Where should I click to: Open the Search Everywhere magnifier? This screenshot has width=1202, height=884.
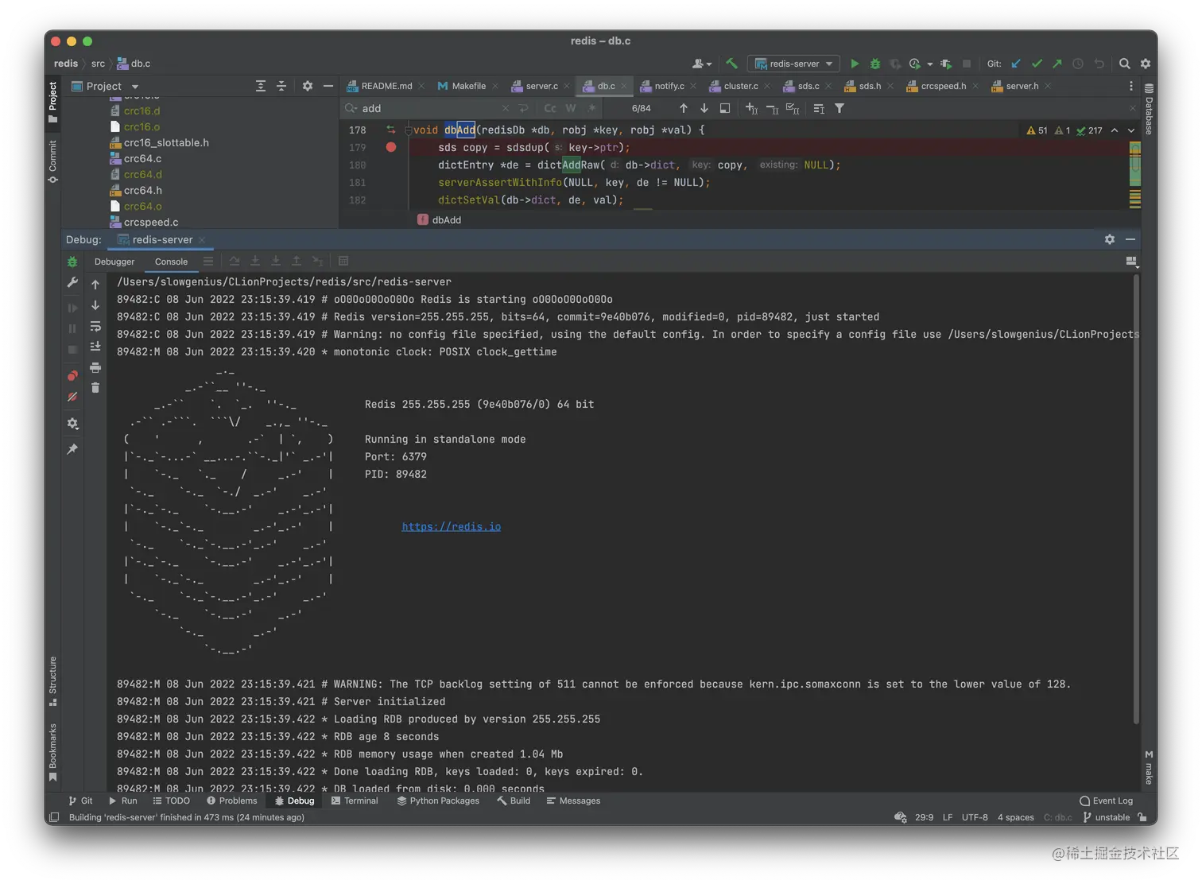coord(1125,64)
